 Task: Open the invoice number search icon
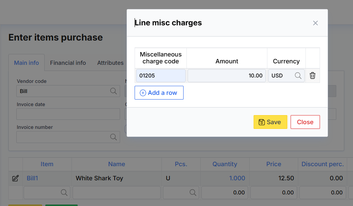point(114,137)
